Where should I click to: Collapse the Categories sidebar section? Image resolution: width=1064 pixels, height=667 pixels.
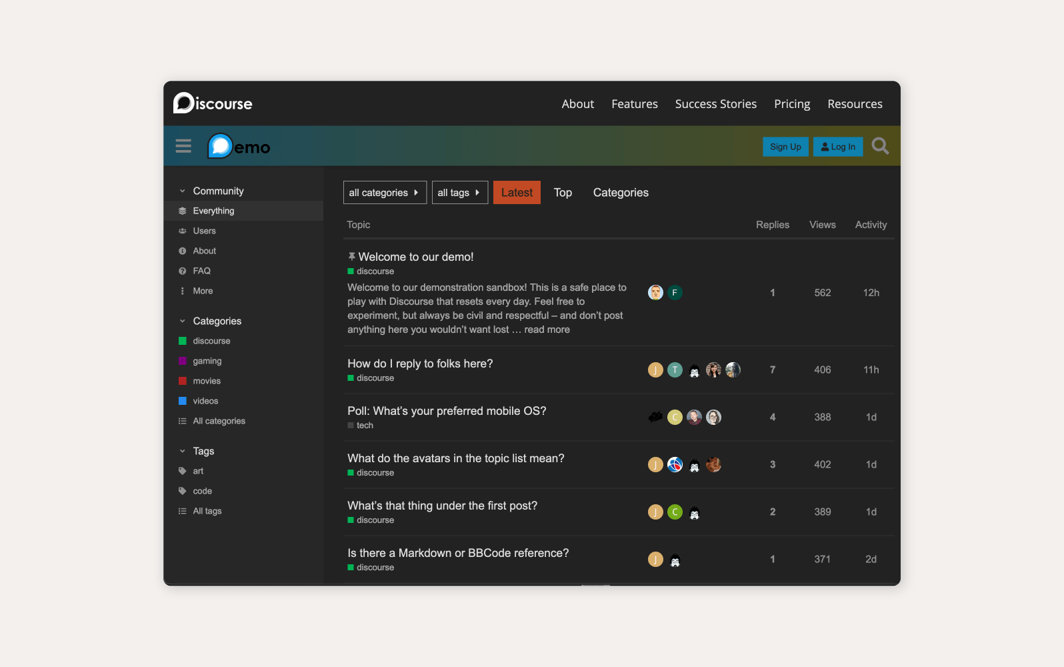click(x=183, y=321)
